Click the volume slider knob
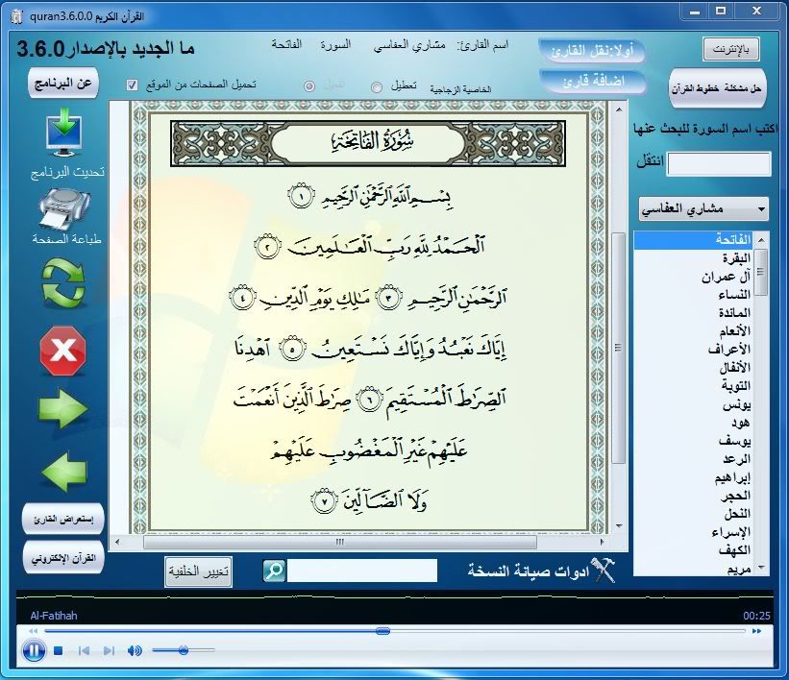This screenshot has height=680, width=789. [184, 650]
